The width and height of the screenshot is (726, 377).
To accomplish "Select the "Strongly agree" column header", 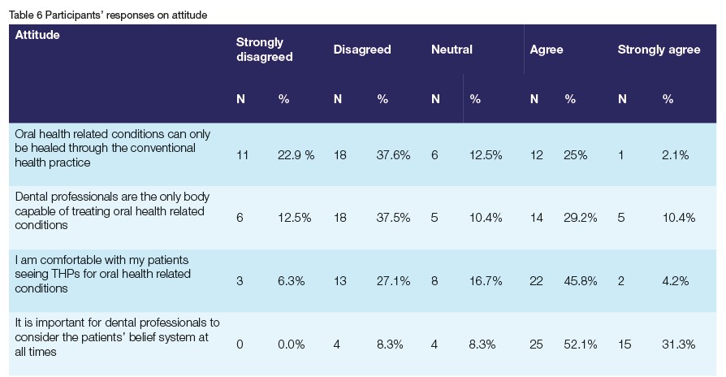I will pyautogui.click(x=659, y=50).
